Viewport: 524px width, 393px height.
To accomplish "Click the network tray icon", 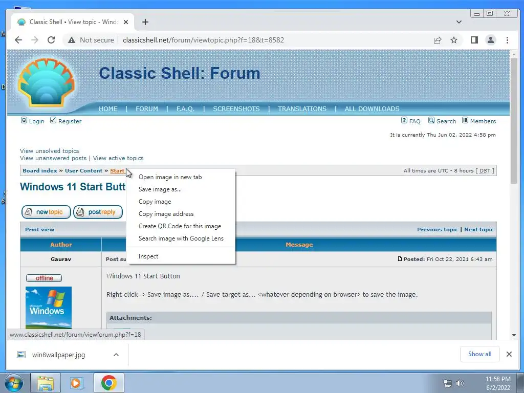I will (x=447, y=383).
